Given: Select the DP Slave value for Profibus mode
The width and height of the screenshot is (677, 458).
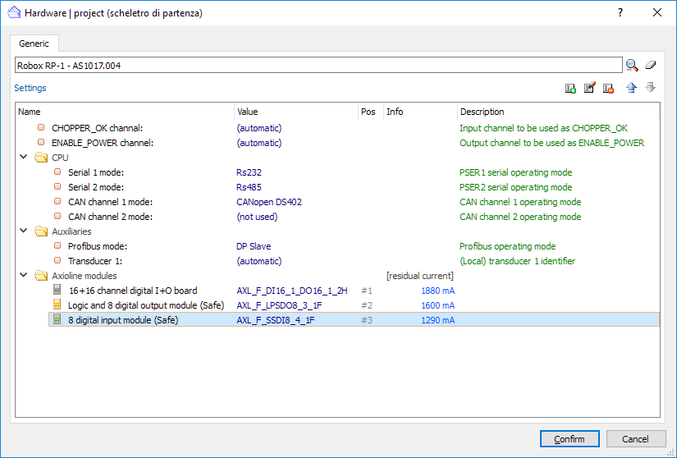Looking at the screenshot, I should (254, 246).
